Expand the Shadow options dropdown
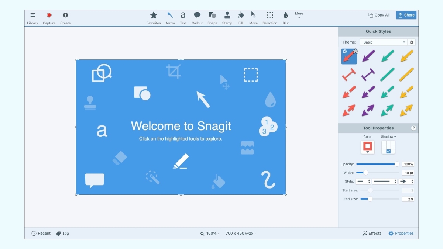The image size is (443, 249). tap(388, 137)
